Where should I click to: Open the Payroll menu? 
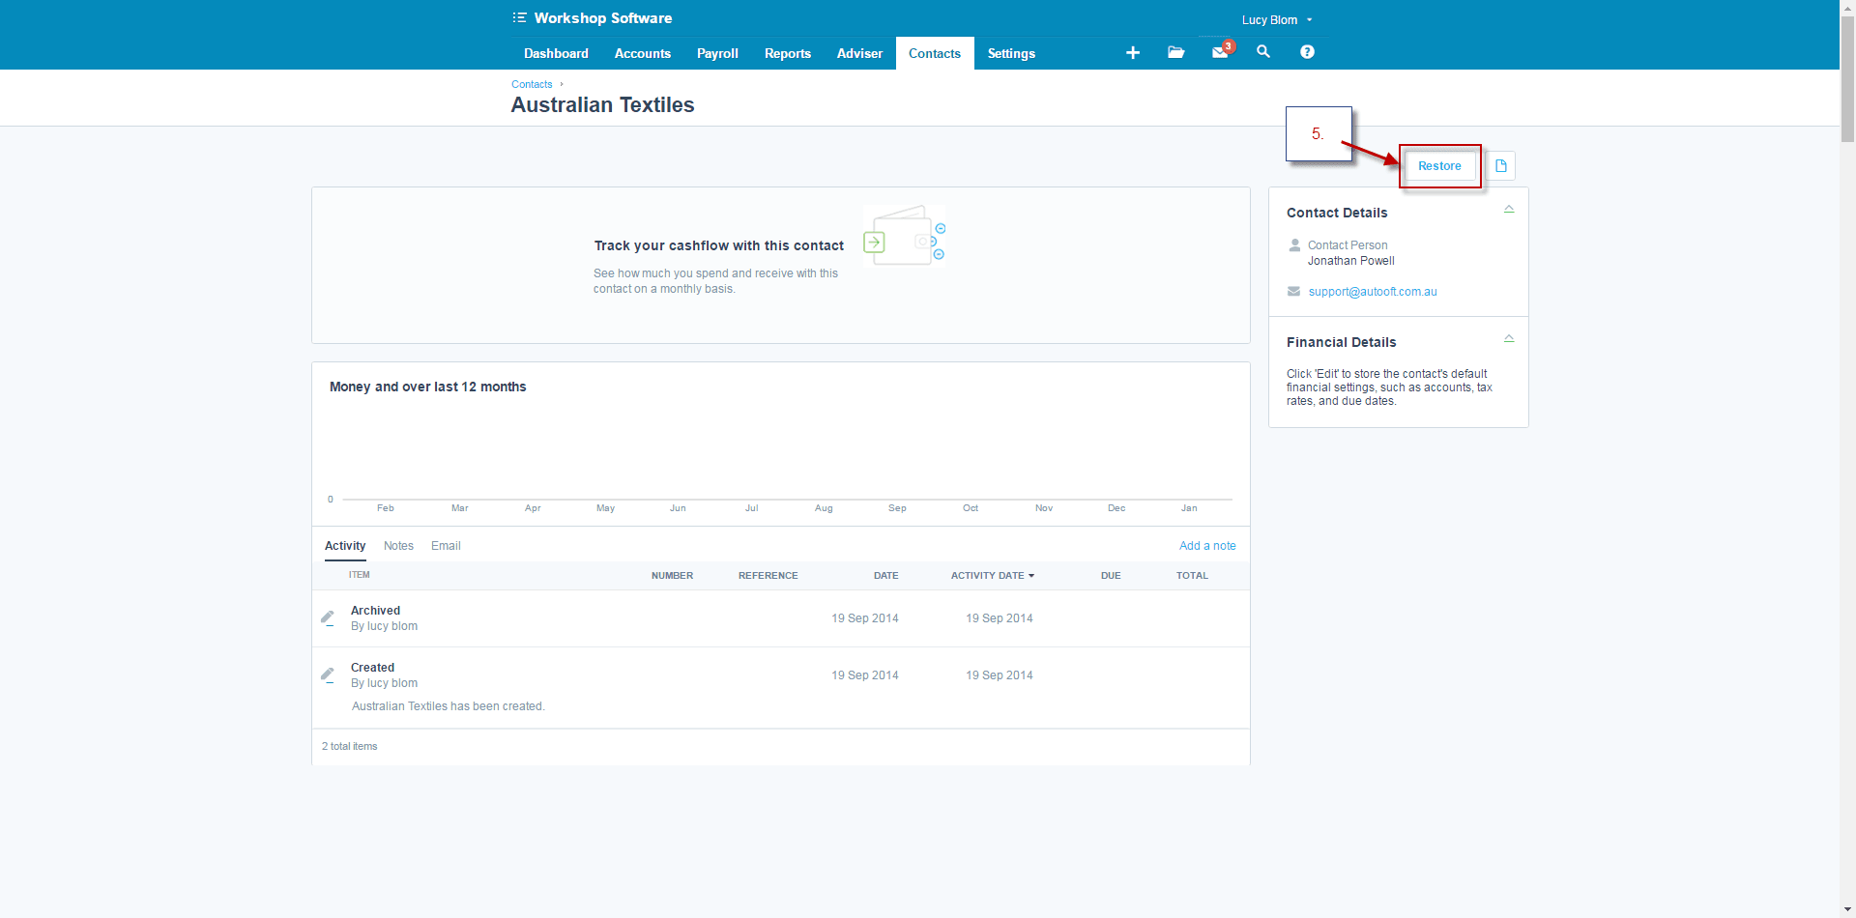[x=717, y=53]
